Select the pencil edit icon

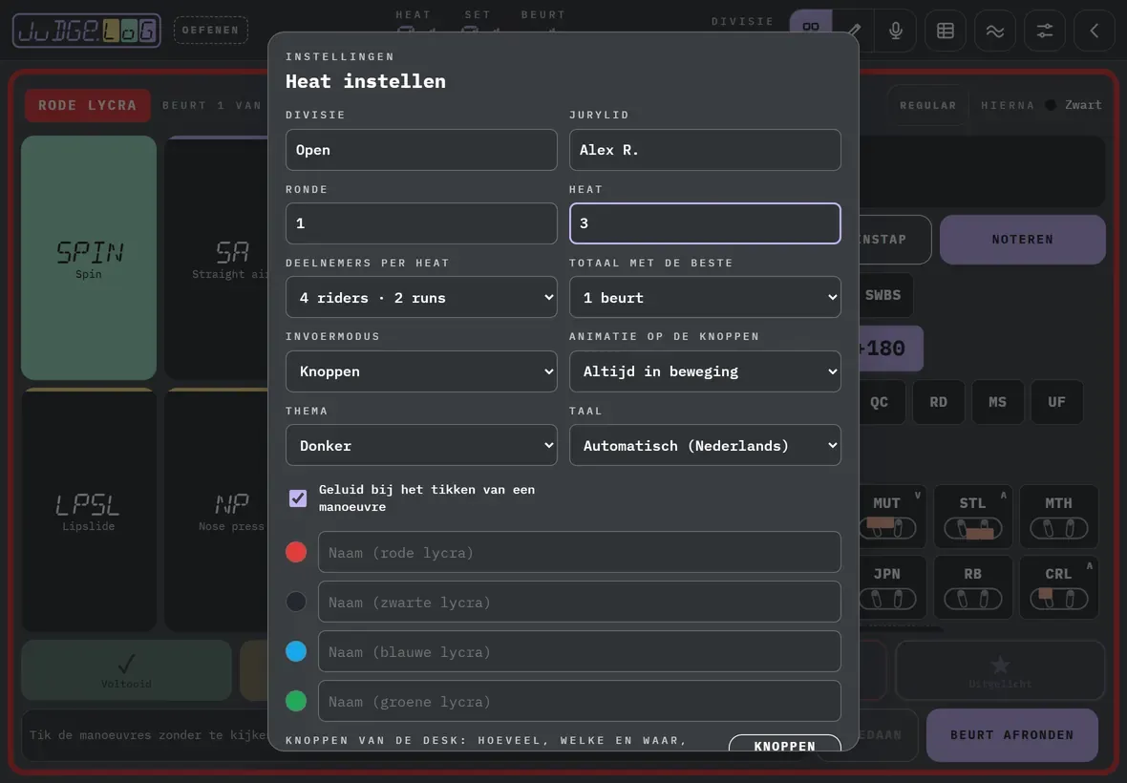(x=854, y=31)
